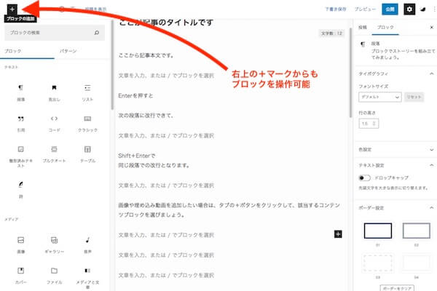The height and width of the screenshot is (291, 437).
Task: Click the paragraph 'Enterを押すと'
Action: click(x=135, y=95)
